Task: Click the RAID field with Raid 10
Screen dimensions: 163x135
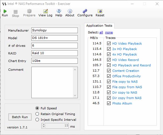Action: (54, 53)
